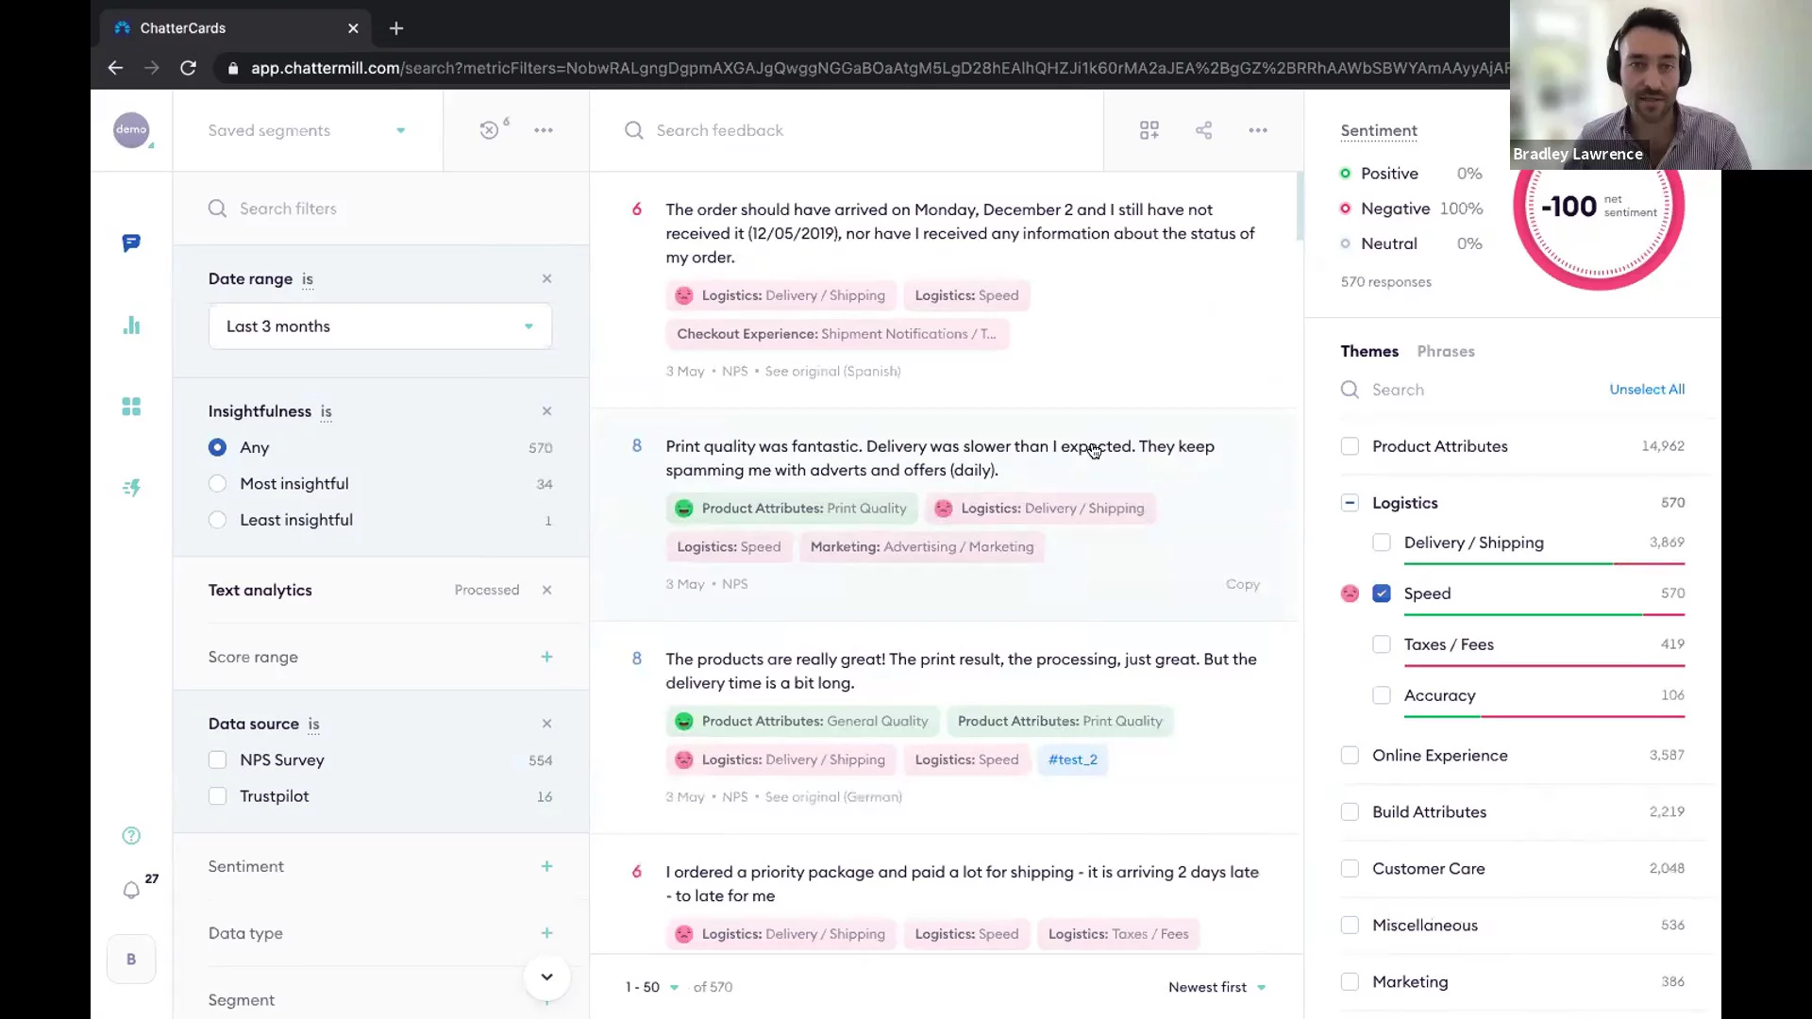The width and height of the screenshot is (1812, 1019).
Task: Open the analytics charts icon in sidebar
Action: click(x=131, y=325)
